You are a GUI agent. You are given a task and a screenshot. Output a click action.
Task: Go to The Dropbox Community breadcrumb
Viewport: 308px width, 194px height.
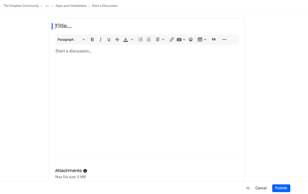(21, 6)
